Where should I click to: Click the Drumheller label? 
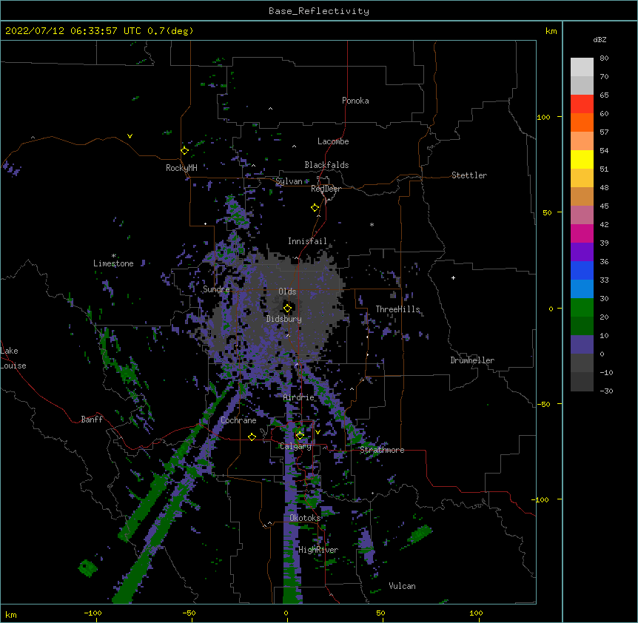[472, 360]
